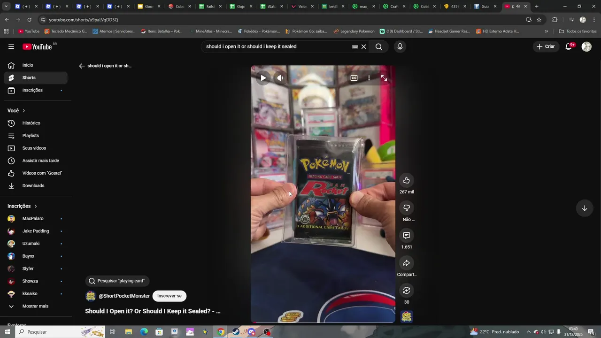
Task: Like the Short (267 mil)
Action: (x=407, y=180)
